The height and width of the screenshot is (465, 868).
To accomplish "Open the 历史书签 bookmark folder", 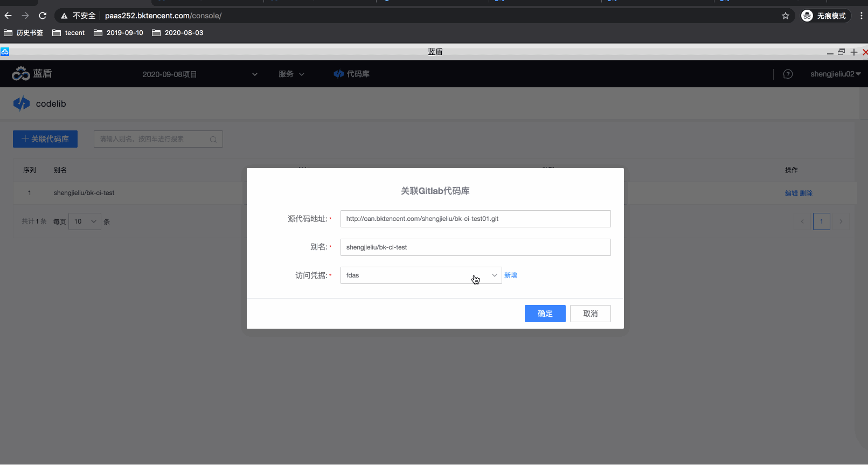I will [23, 33].
